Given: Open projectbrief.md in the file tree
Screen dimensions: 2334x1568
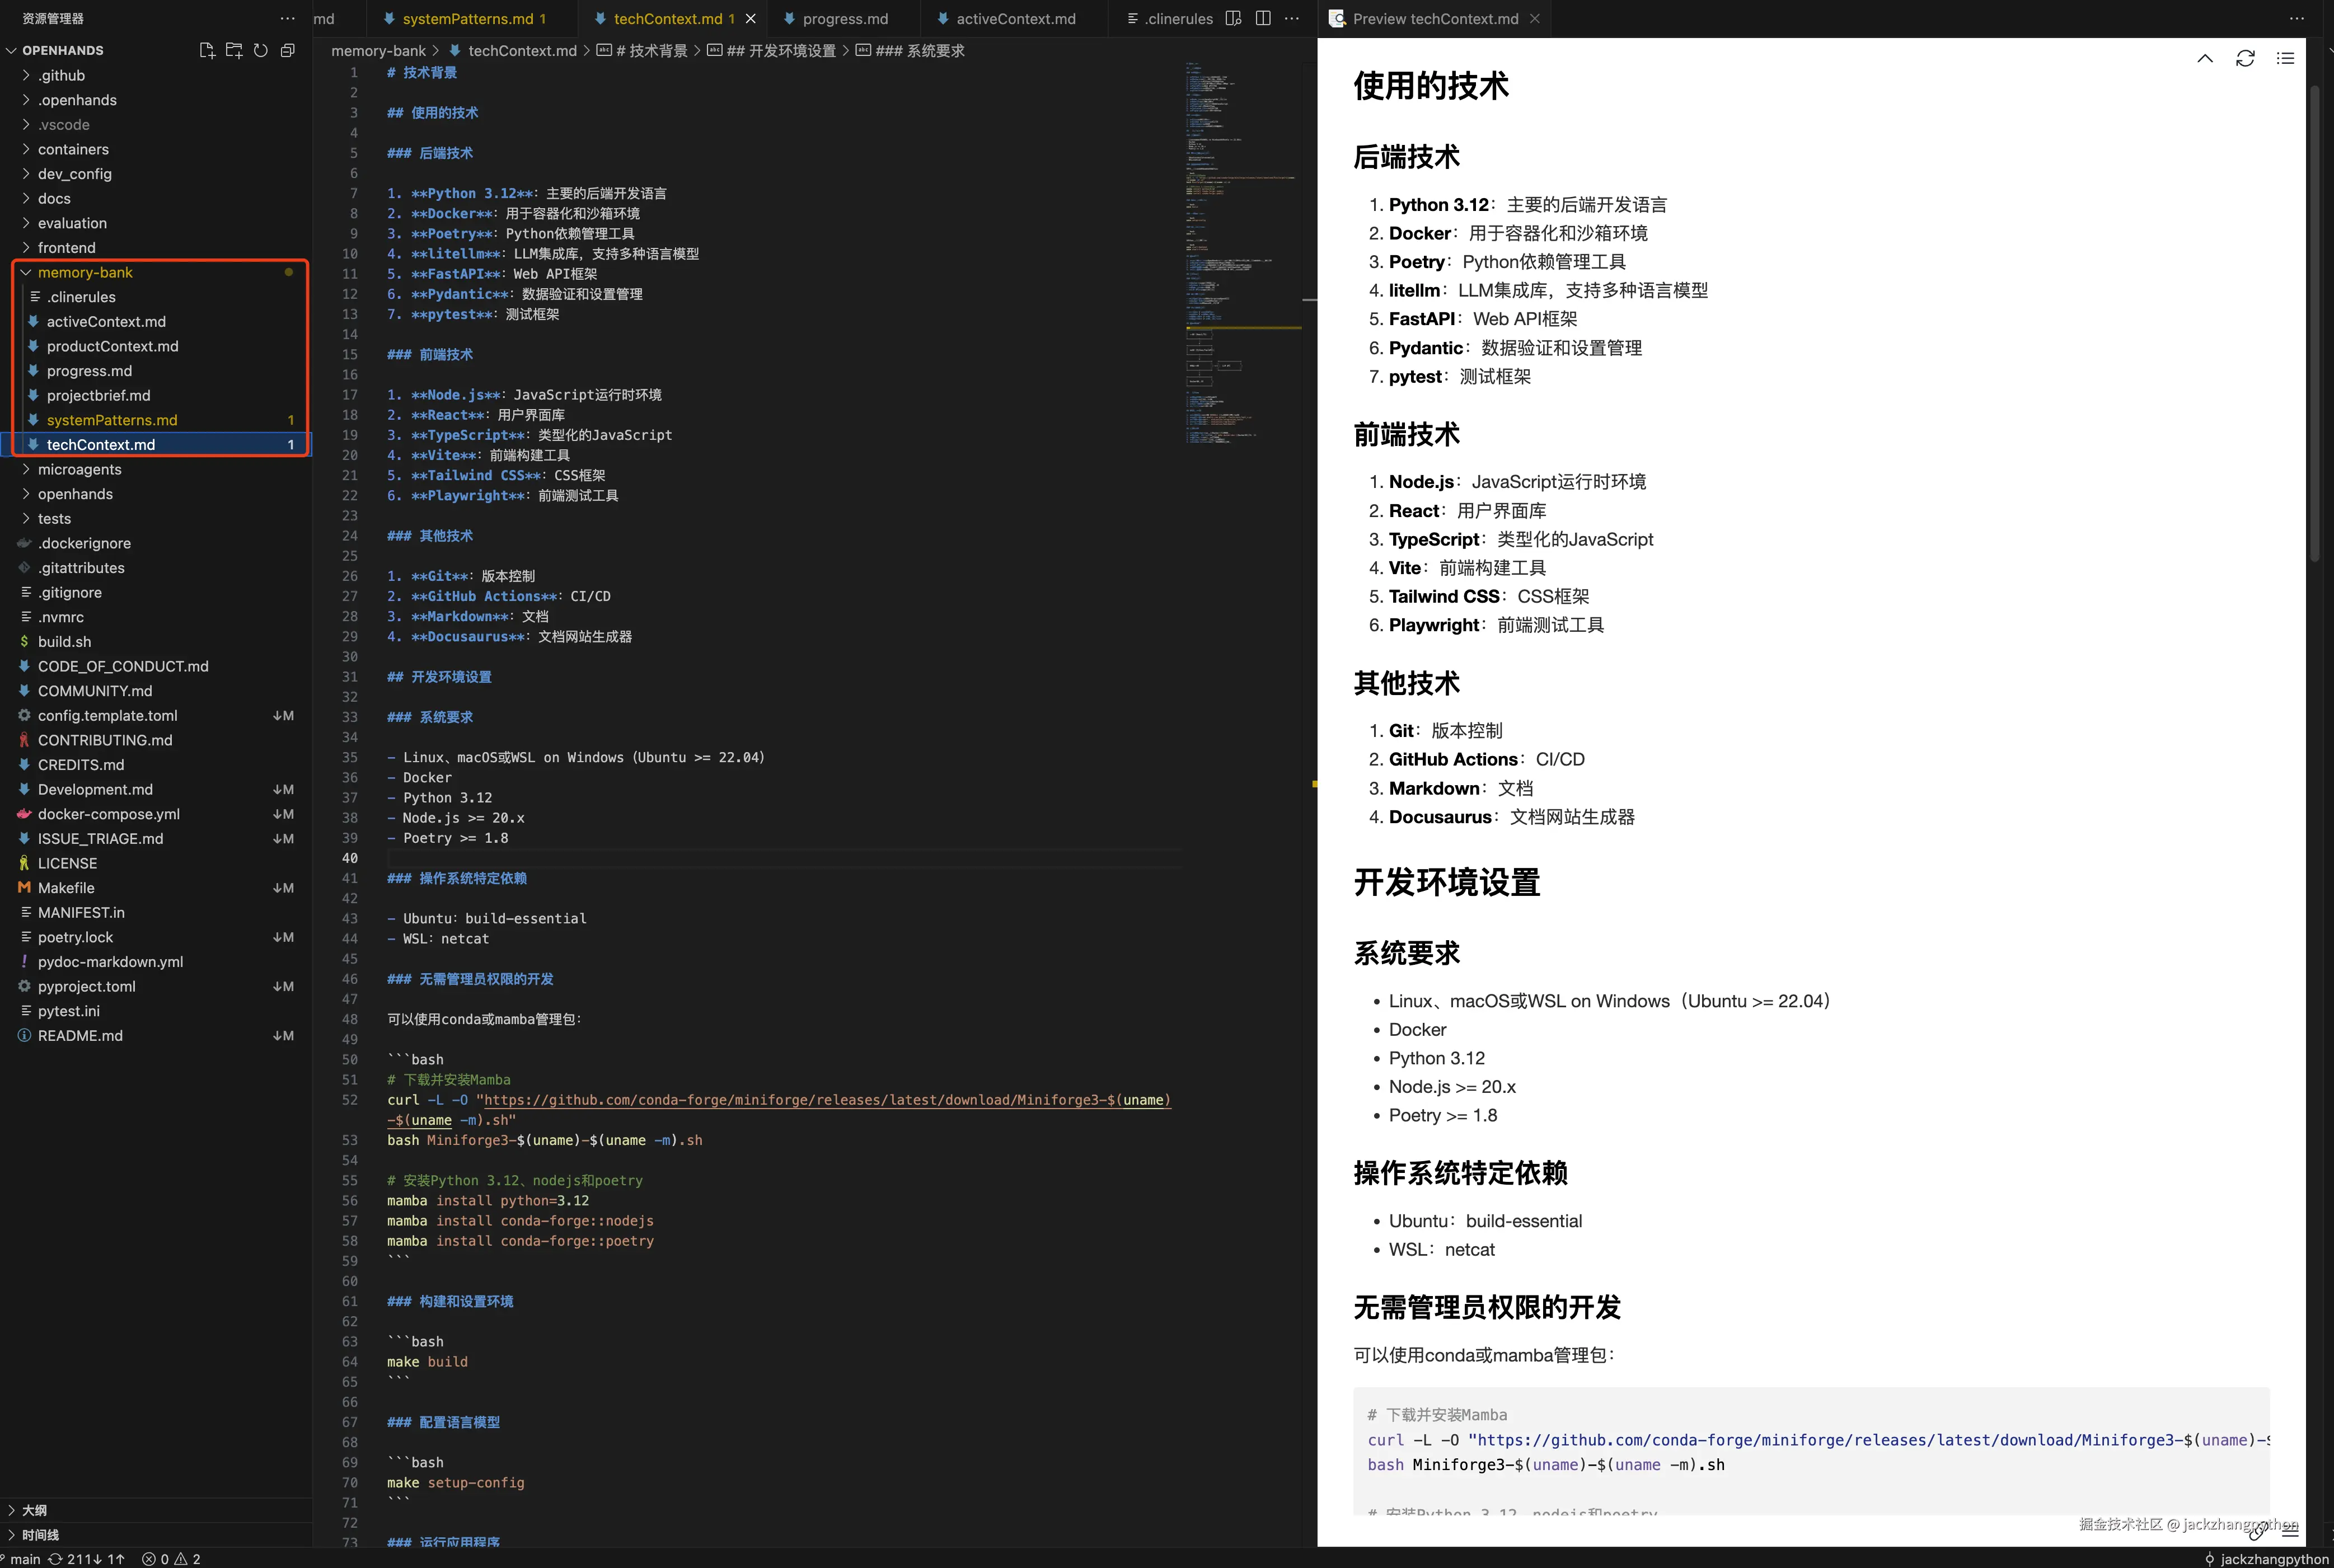Looking at the screenshot, I should pyautogui.click(x=98, y=395).
